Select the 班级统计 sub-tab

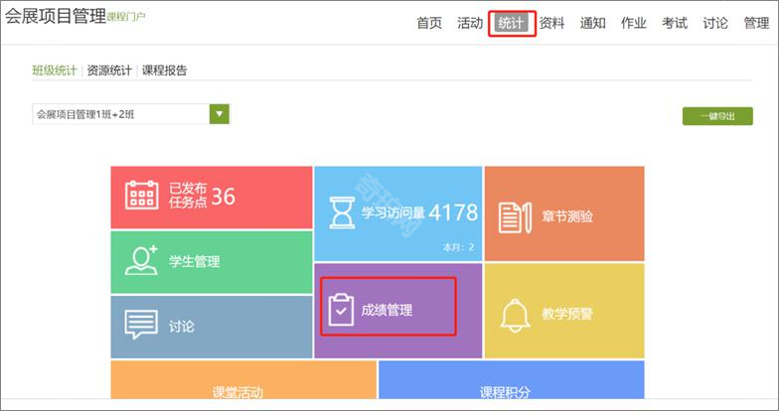[56, 70]
